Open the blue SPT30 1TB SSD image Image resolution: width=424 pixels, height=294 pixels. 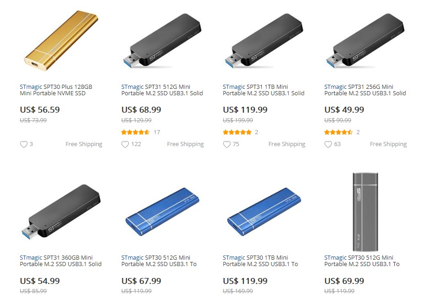264,212
